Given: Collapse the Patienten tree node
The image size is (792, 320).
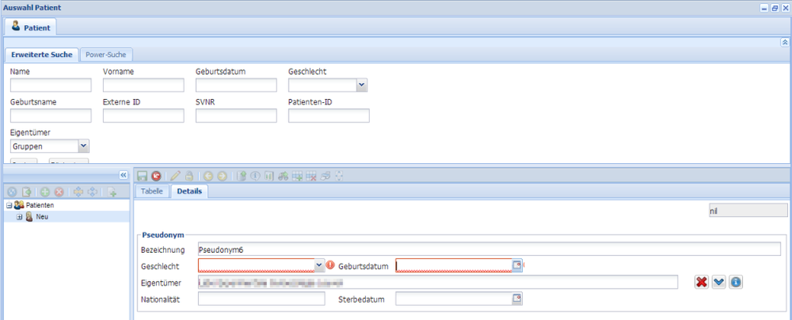Looking at the screenshot, I should [x=8, y=205].
